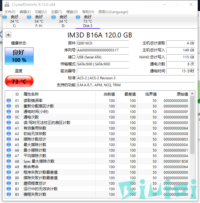Open the 硬盘(D) menu
Image resolution: width=200 pixels, height=203 pixels.
click(x=72, y=12)
